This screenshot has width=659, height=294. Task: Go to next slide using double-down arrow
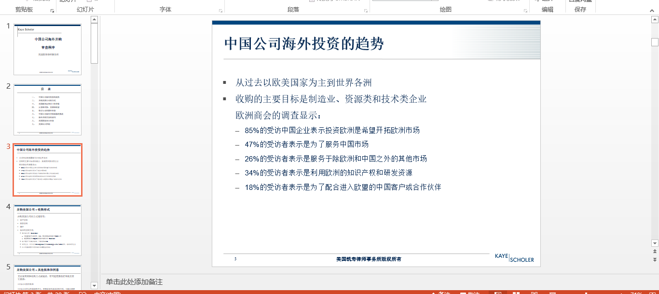coord(655,260)
